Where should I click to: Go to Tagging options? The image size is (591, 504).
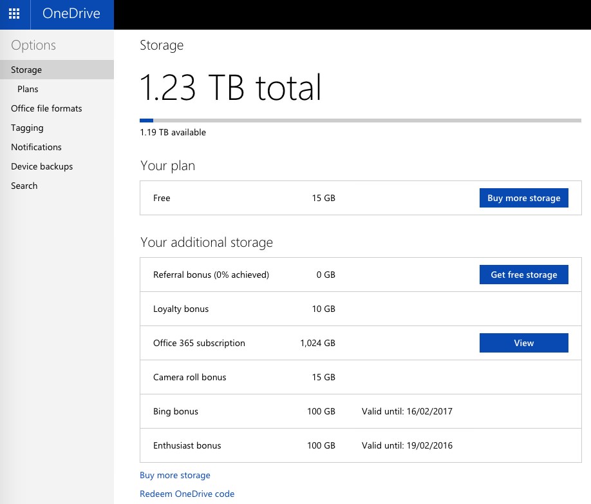[27, 128]
